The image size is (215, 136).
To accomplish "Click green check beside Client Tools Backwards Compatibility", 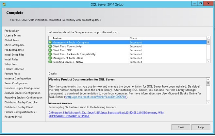I will [x=50, y=54].
